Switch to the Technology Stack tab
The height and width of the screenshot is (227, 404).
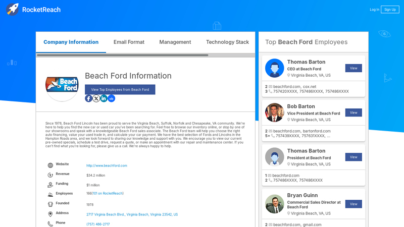(x=228, y=42)
